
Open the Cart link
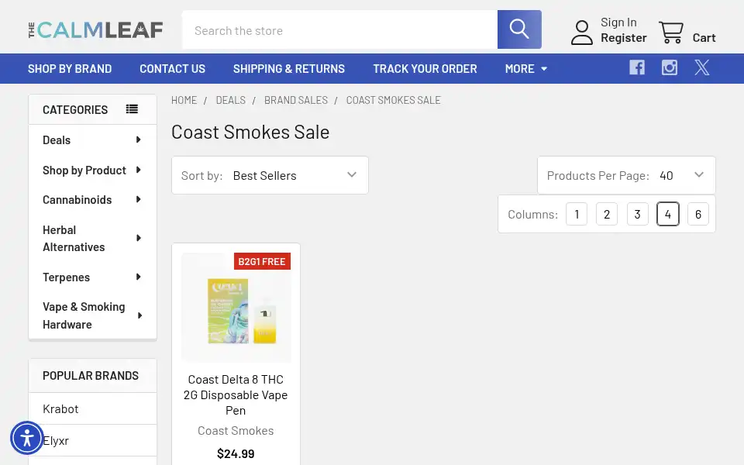click(x=704, y=37)
